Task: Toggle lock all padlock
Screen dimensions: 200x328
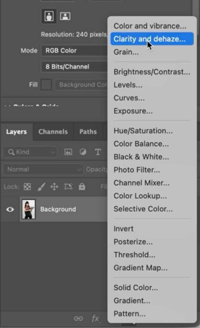Action: click(82, 187)
